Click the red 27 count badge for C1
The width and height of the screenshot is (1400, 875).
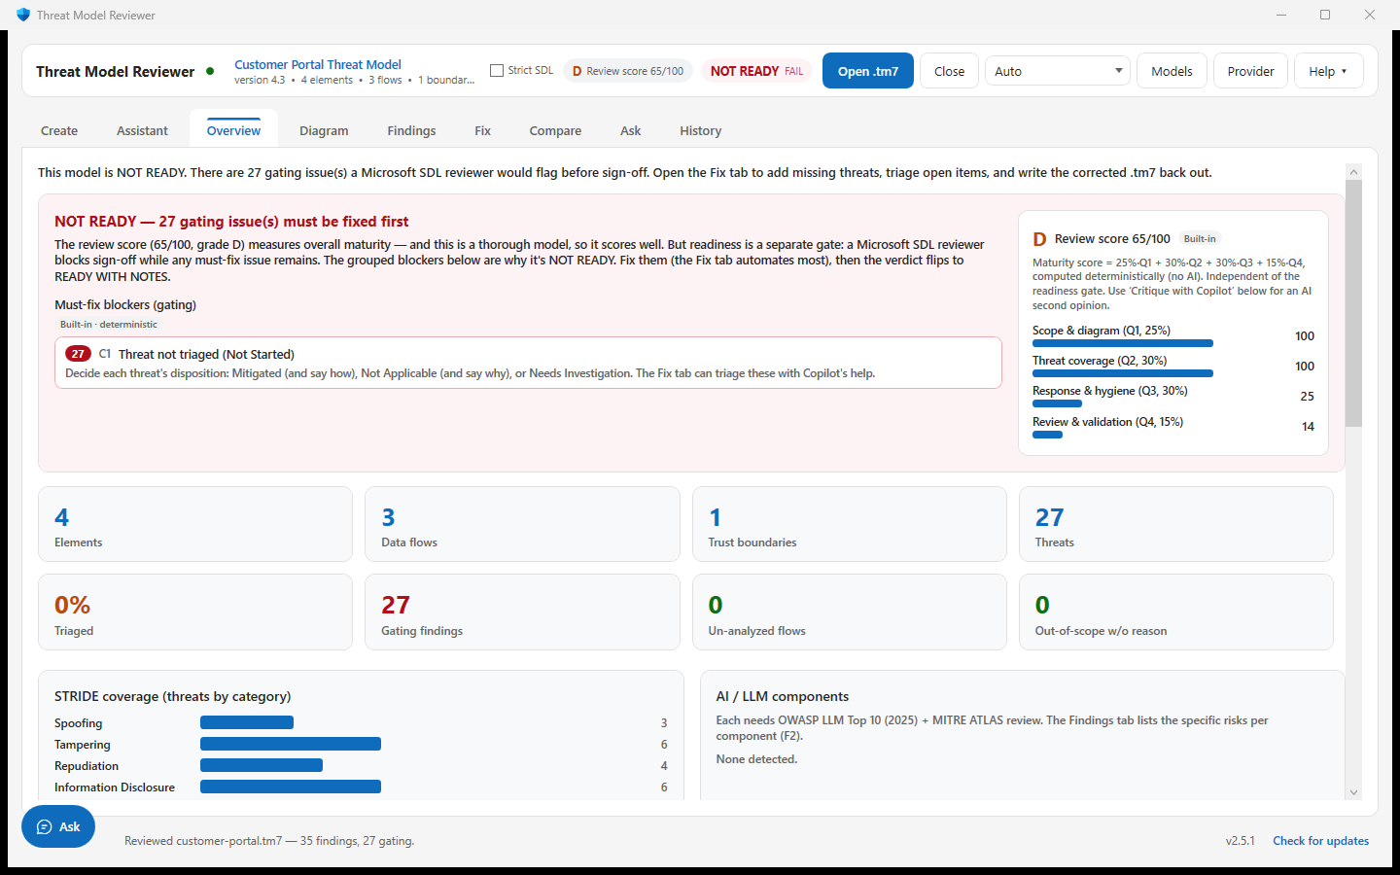(78, 354)
